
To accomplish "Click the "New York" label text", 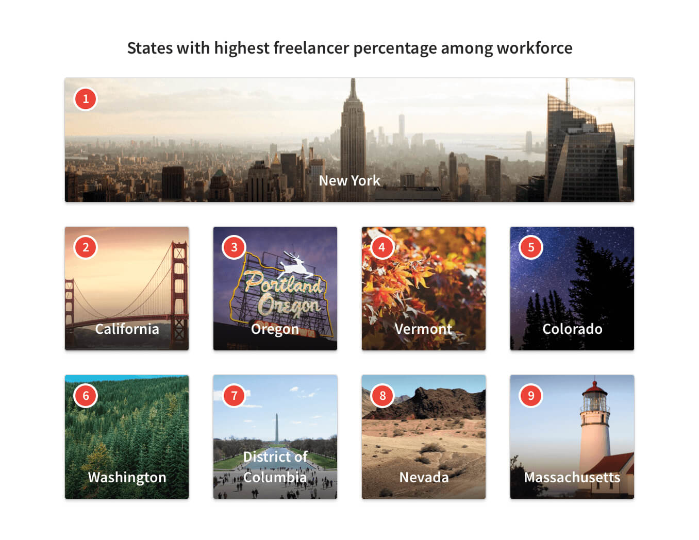I will coord(349,181).
